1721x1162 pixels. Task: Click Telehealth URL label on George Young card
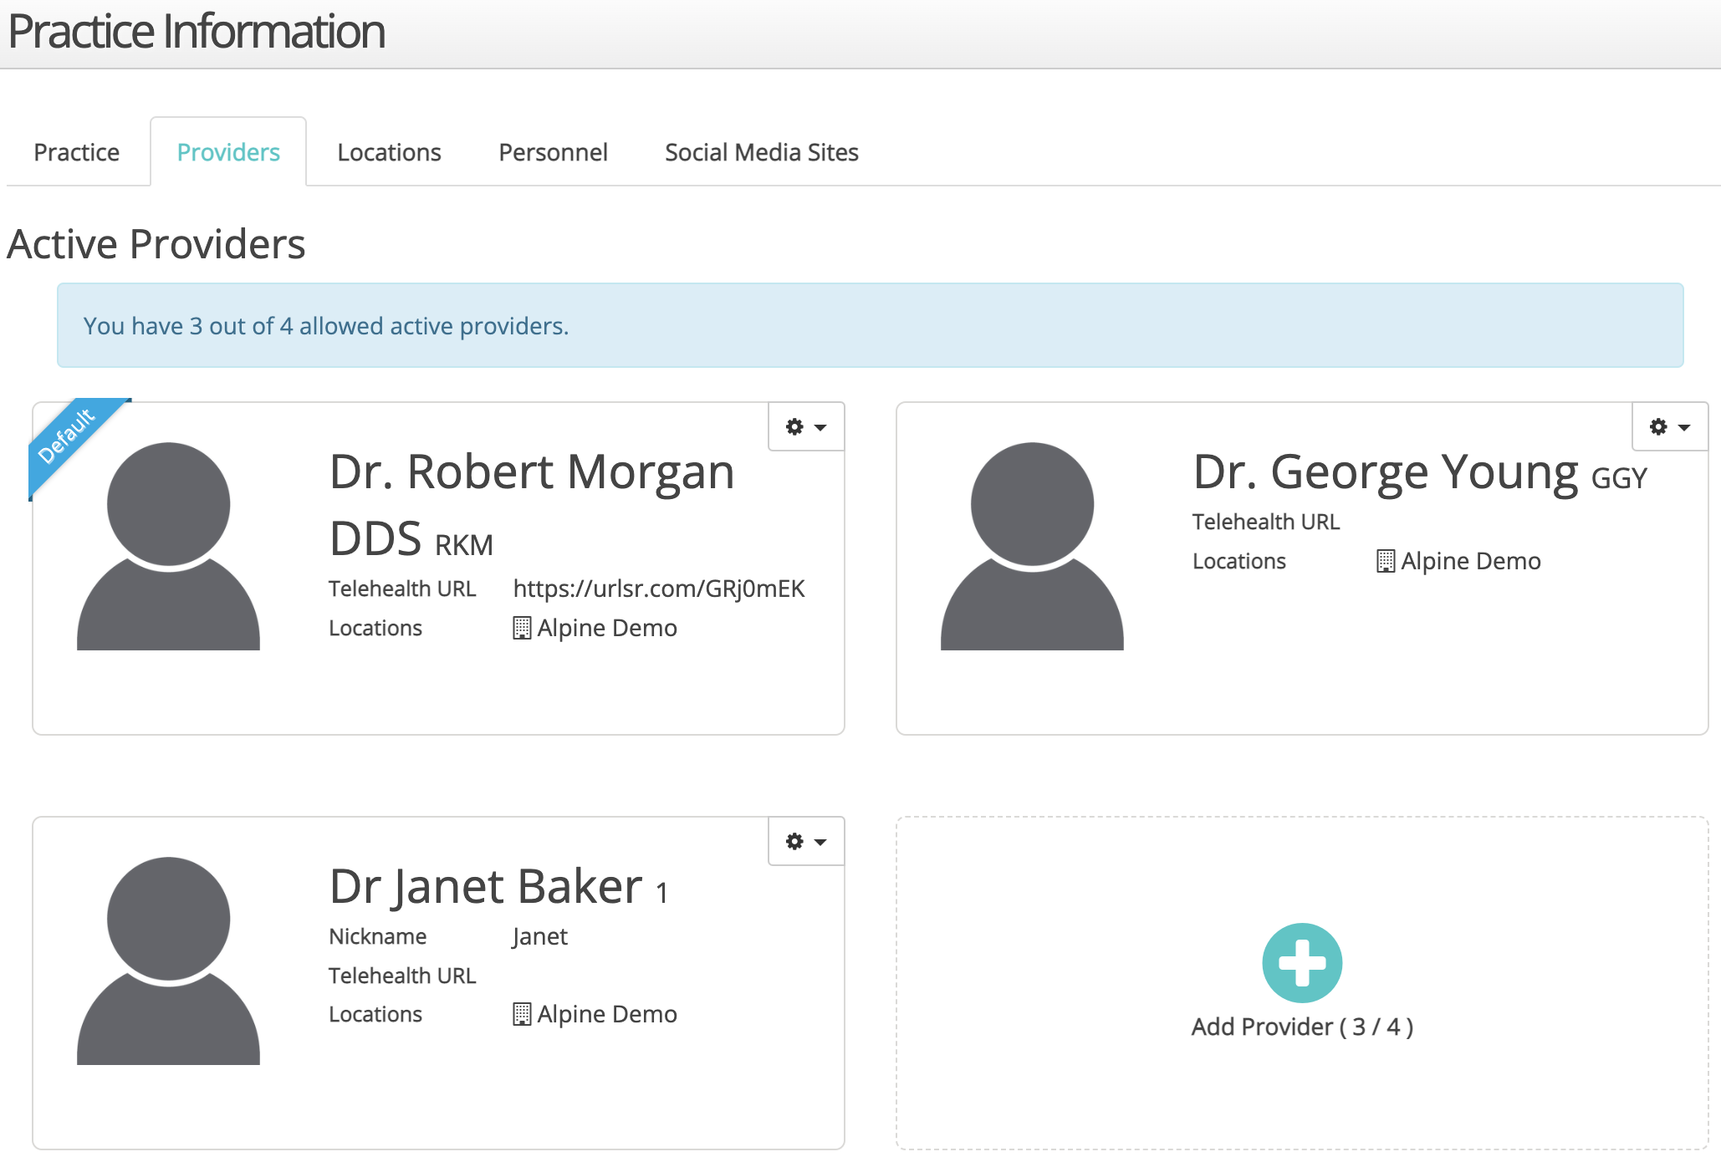(1266, 522)
